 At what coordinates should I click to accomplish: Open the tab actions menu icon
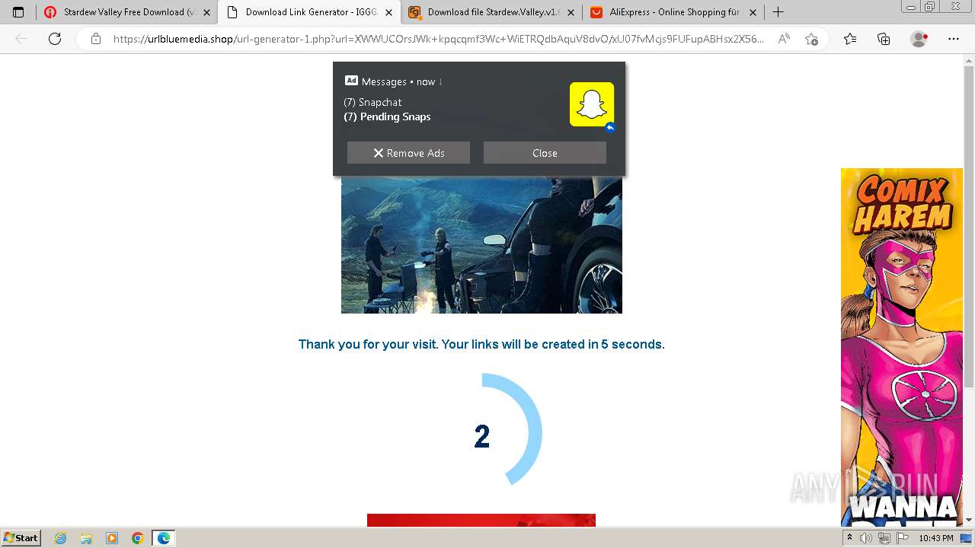pyautogui.click(x=18, y=12)
